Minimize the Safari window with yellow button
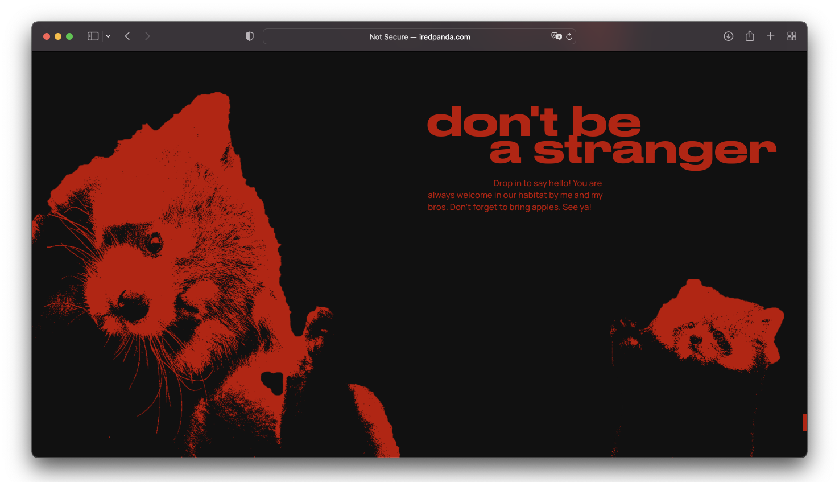 (58, 36)
